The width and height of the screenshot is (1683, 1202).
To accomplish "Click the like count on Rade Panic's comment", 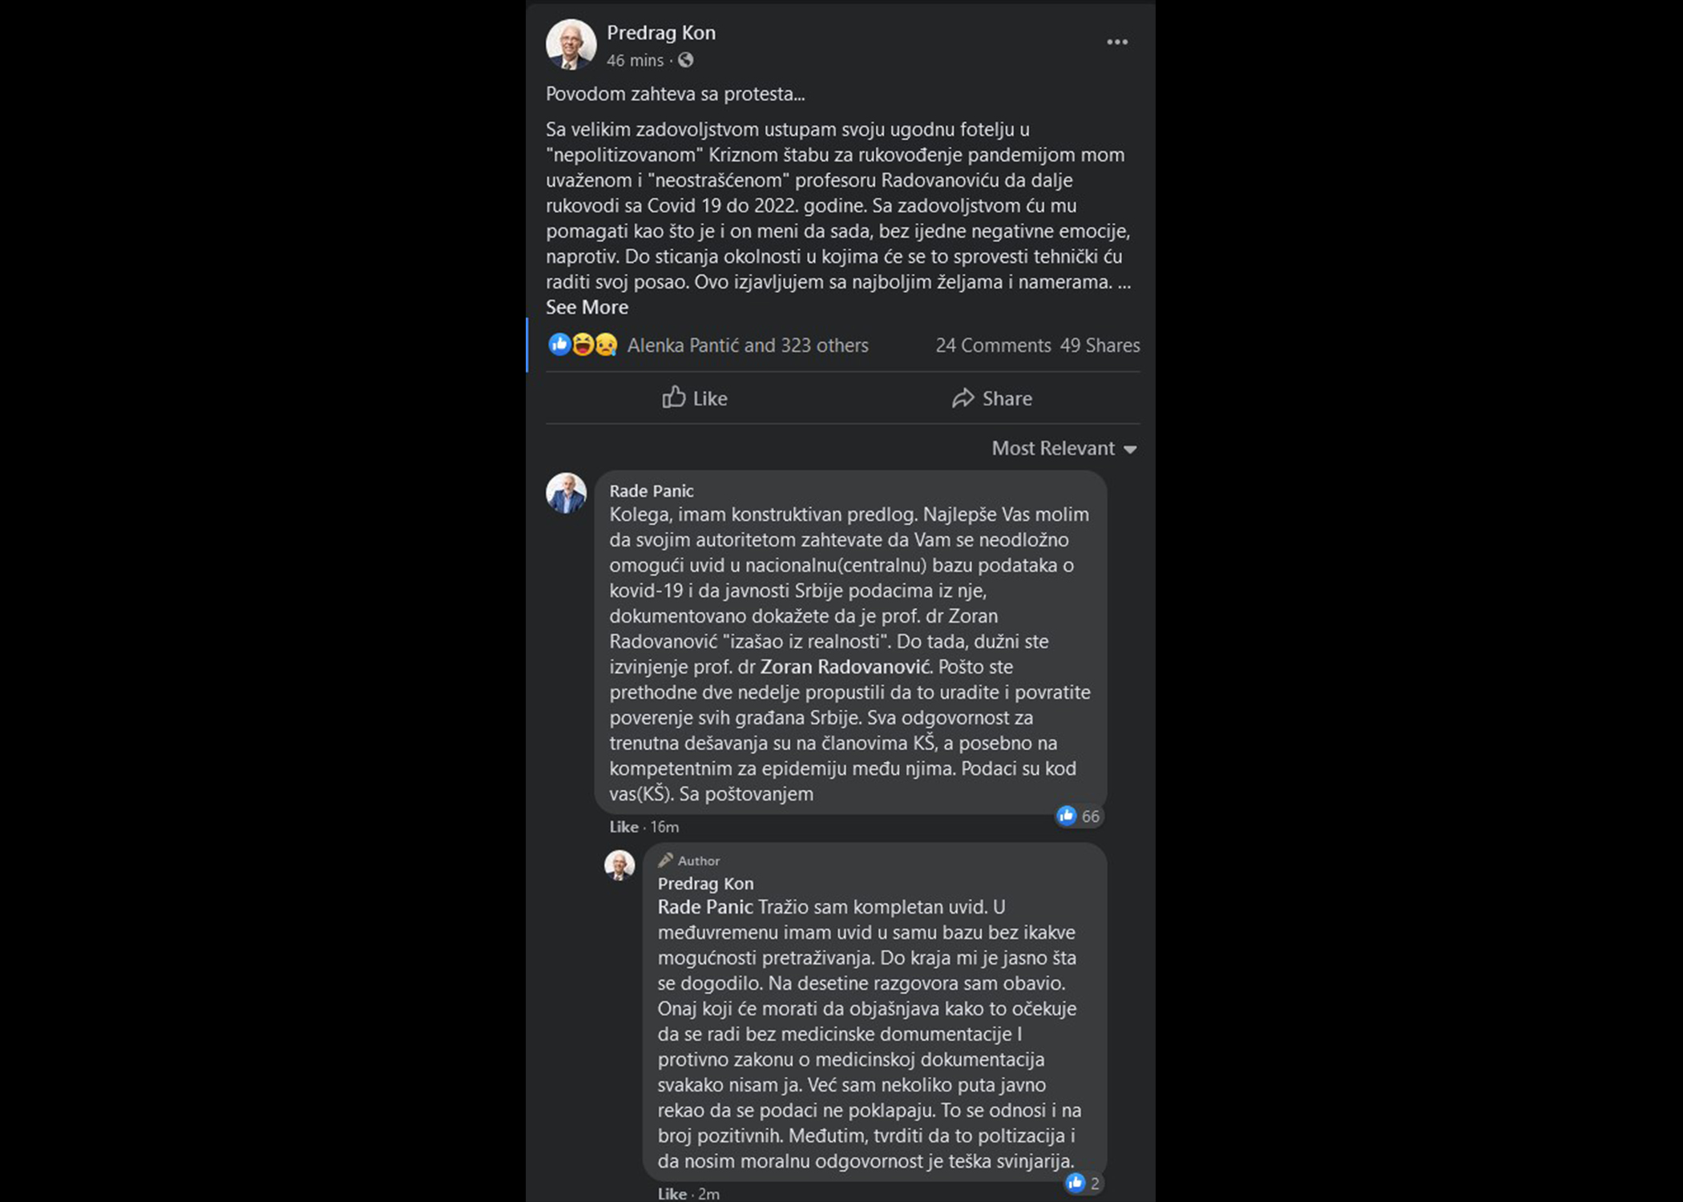I will [1080, 817].
